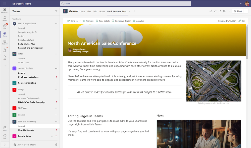Expand Meet options dropdown arrow

[x=246, y=11]
